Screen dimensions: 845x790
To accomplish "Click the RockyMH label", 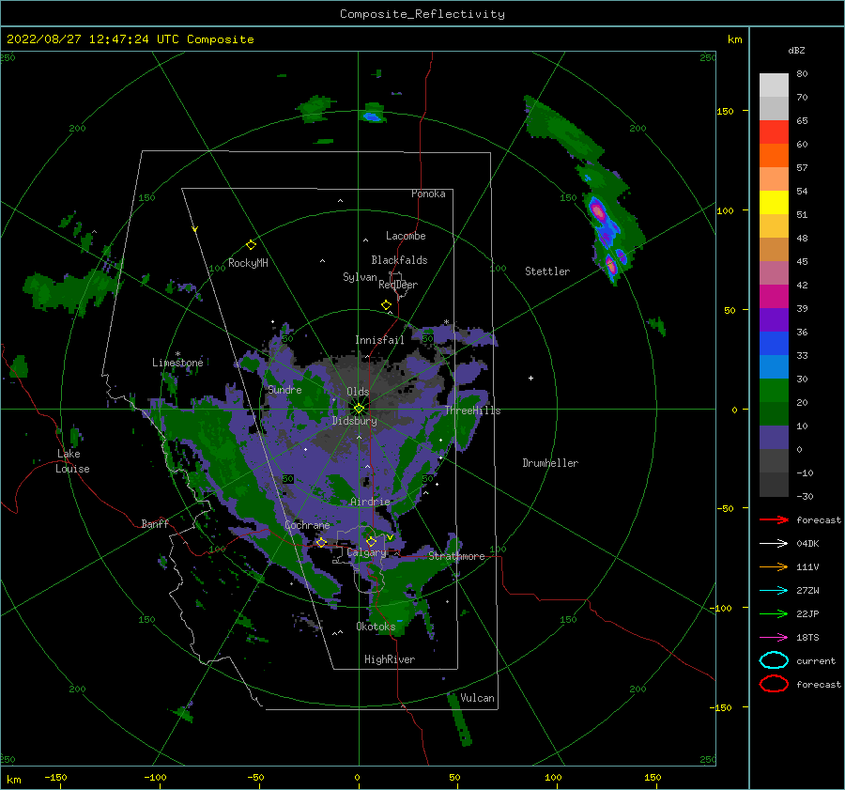I will pos(248,263).
